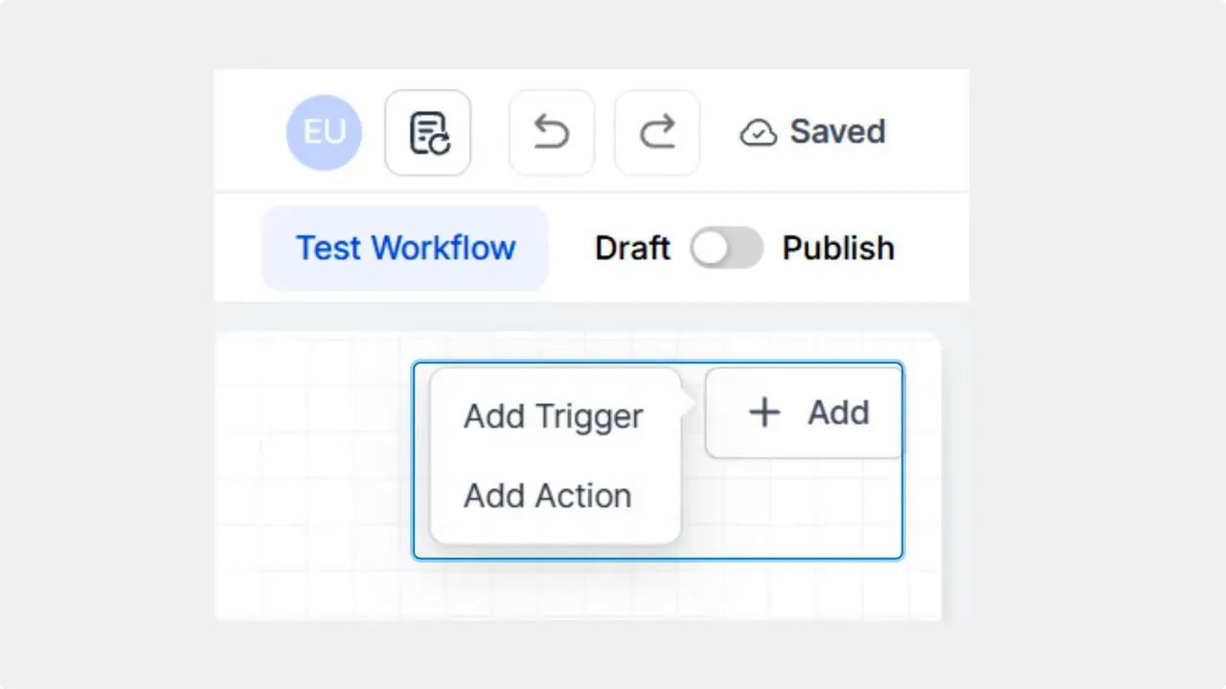Select Add Action from the popup menu
The image size is (1226, 689).
pos(547,495)
